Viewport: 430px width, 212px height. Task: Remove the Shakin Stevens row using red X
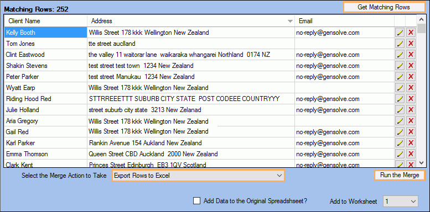411,66
